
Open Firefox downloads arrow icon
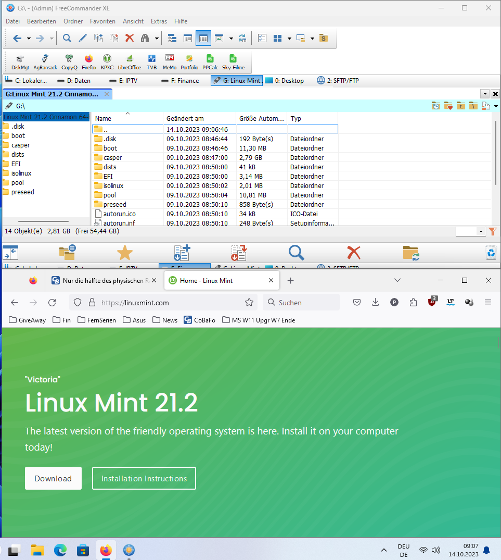coord(376,303)
